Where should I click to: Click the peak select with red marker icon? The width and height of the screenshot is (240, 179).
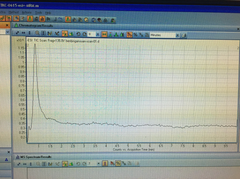tap(110, 34)
